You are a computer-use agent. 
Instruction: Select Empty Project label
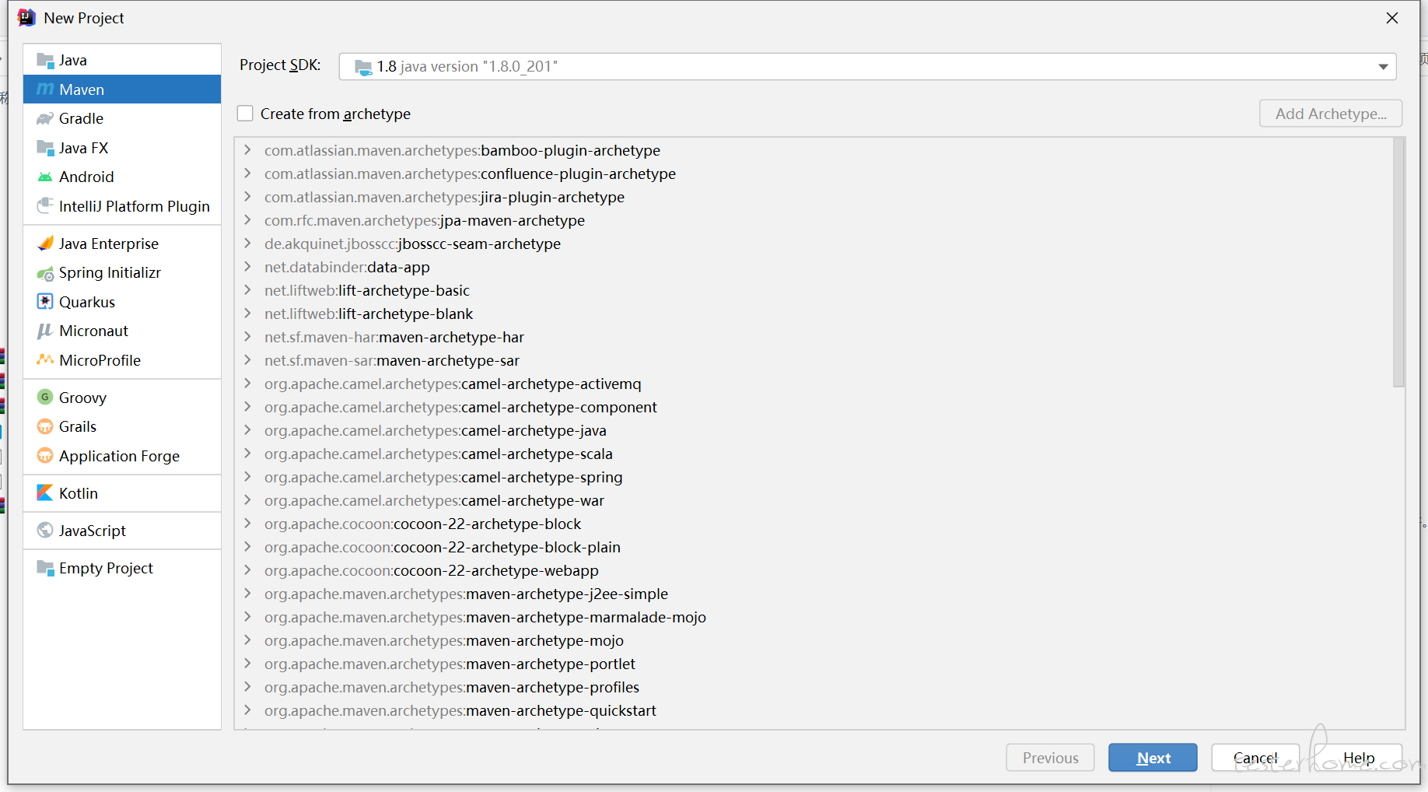[106, 568]
